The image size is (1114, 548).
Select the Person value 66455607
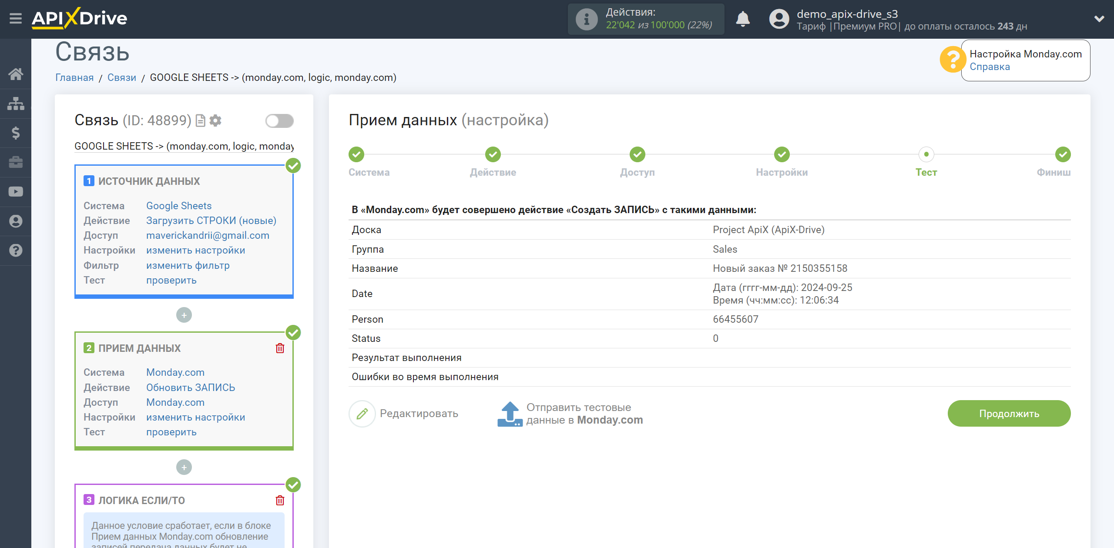pyautogui.click(x=735, y=319)
